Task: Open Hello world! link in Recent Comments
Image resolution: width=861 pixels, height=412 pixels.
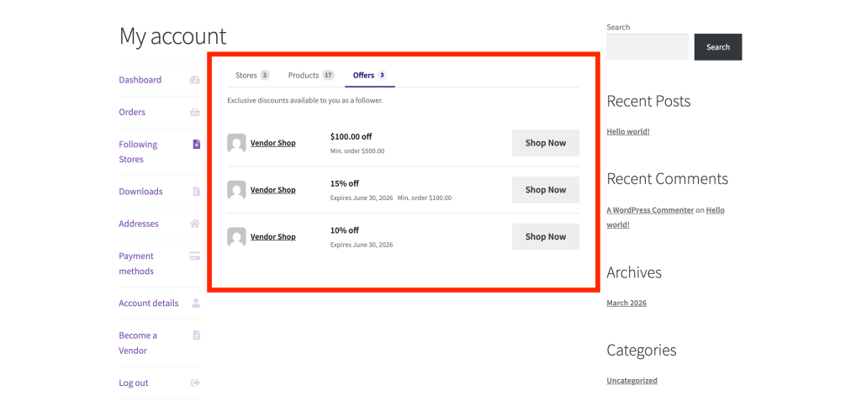Action: point(715,210)
